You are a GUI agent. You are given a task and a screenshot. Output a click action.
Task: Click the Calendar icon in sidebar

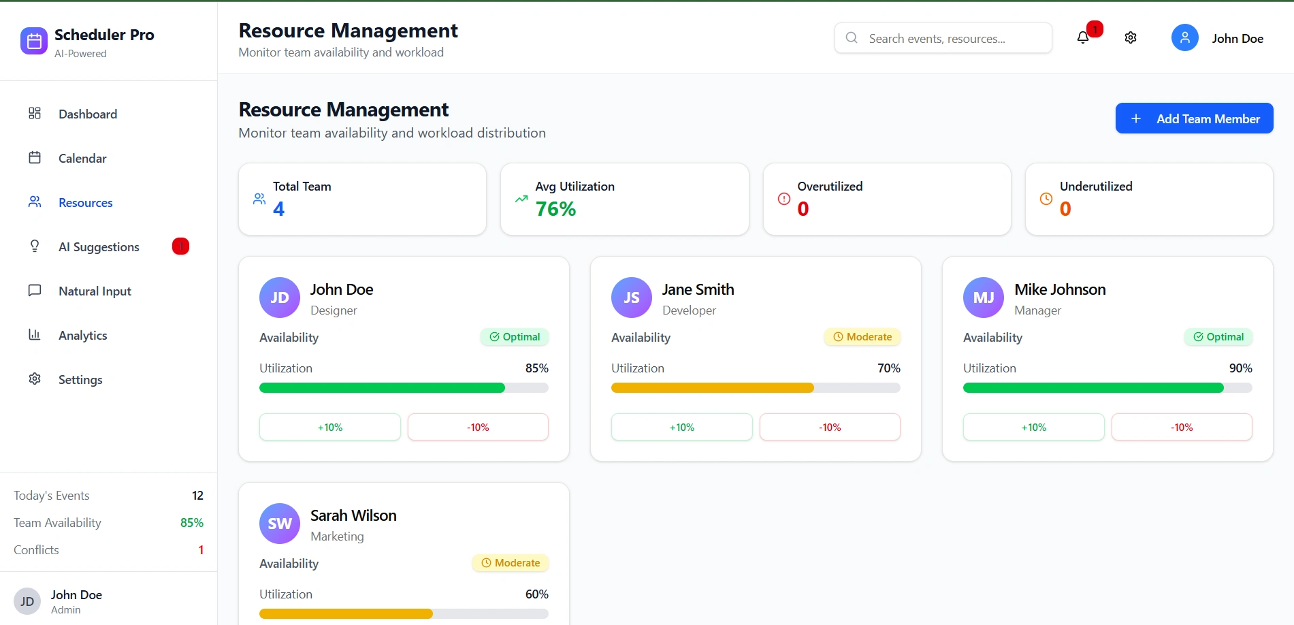coord(35,157)
